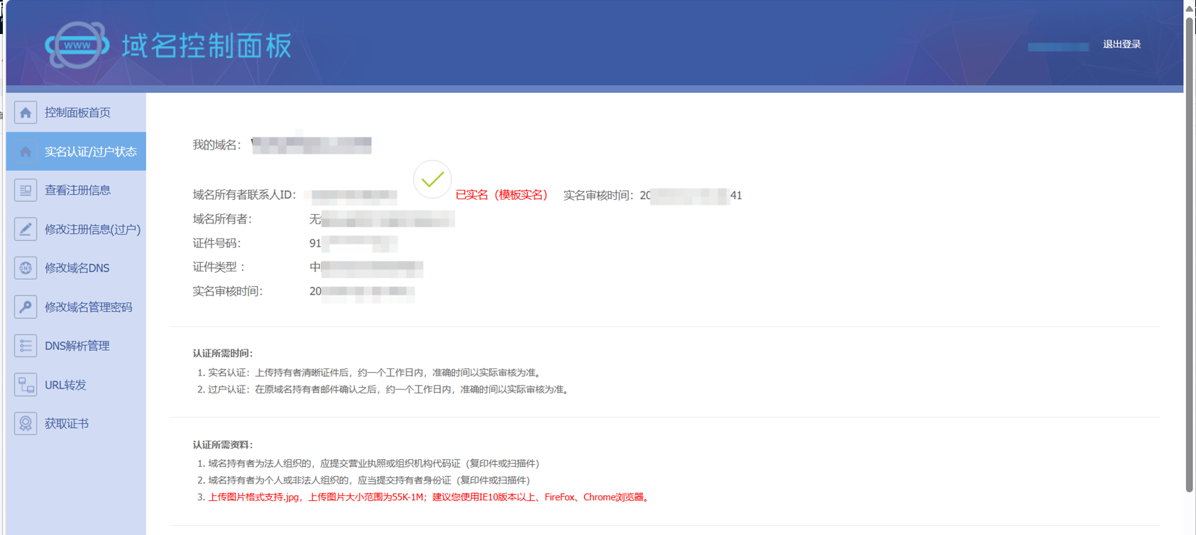This screenshot has height=535, width=1196.
Task: Click the green checkmark verification icon
Action: tap(432, 179)
